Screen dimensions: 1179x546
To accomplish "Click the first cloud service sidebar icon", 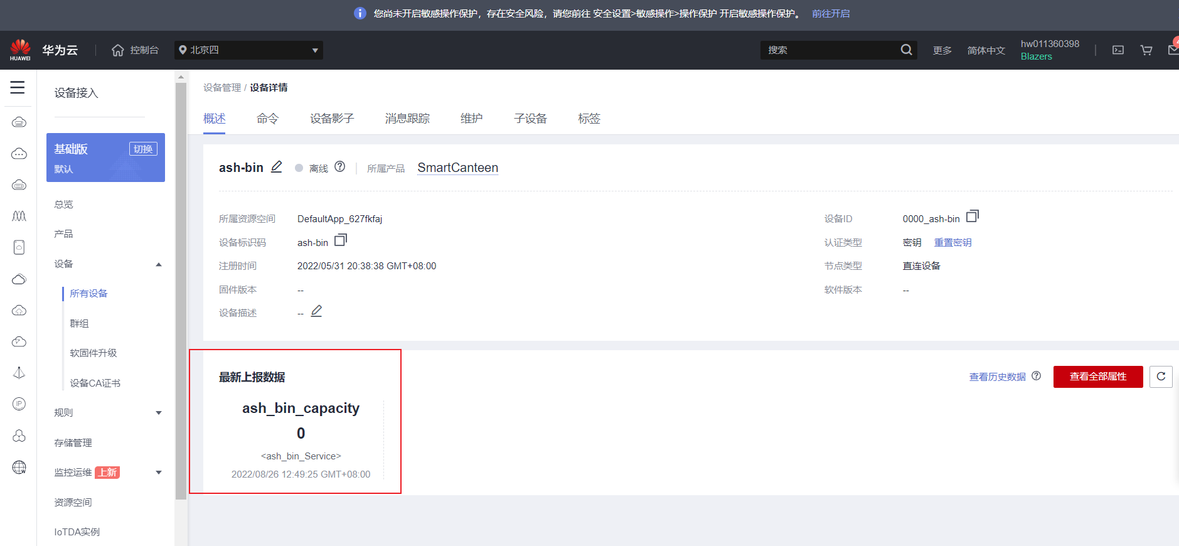I will click(x=19, y=122).
